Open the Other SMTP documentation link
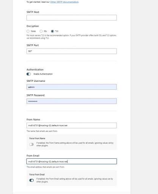 64,2
